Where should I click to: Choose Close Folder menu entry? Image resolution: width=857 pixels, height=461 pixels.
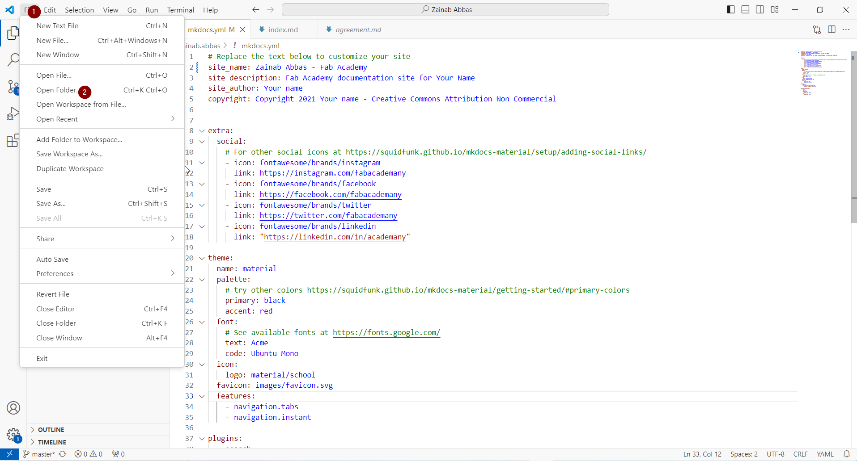(102, 323)
